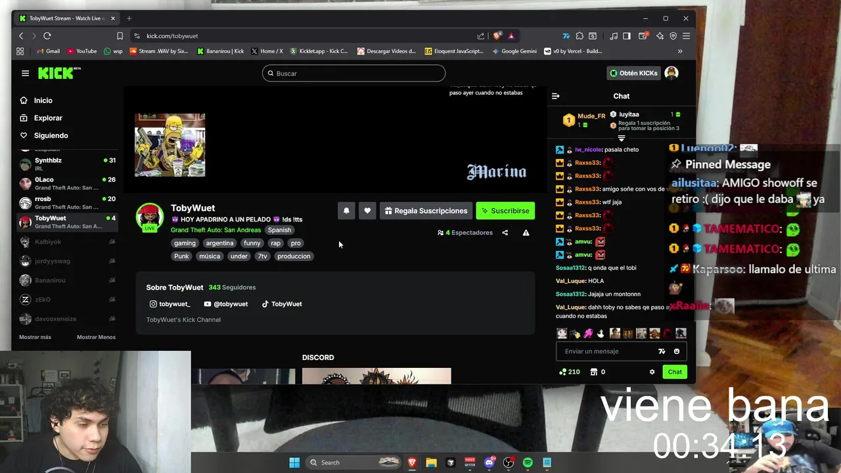
Task: Open the Windows Start menu
Action: 294,462
